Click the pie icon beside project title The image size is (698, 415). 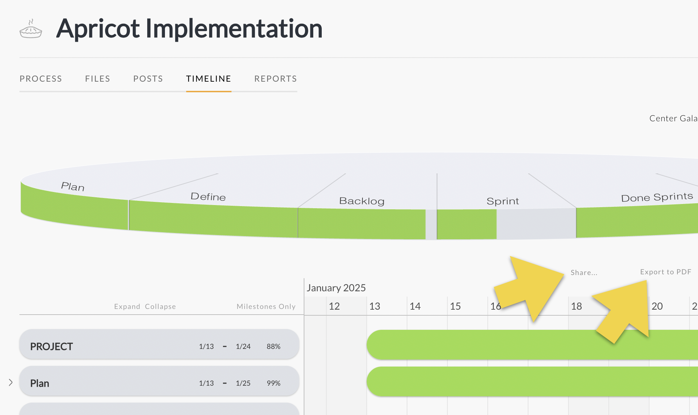pos(31,29)
